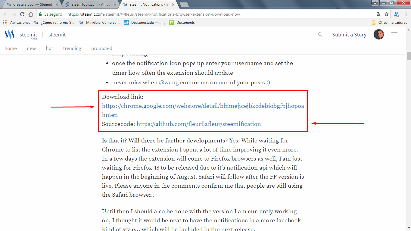
Task: Open the Aplicaciones apps shortcut
Action: [x=17, y=23]
